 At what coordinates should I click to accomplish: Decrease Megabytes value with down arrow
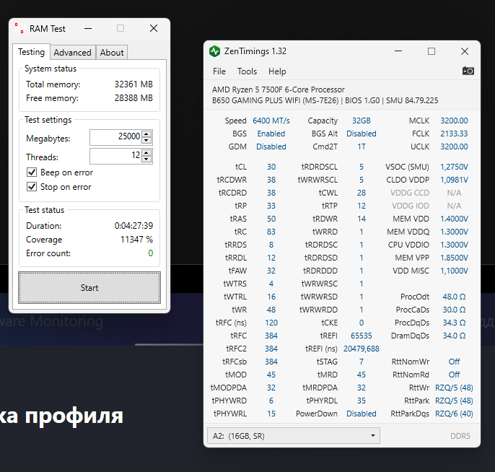coord(146,141)
